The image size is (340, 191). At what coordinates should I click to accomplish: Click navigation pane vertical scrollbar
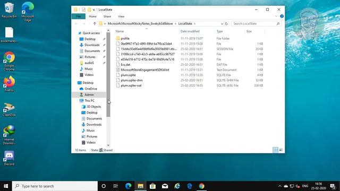(108, 75)
